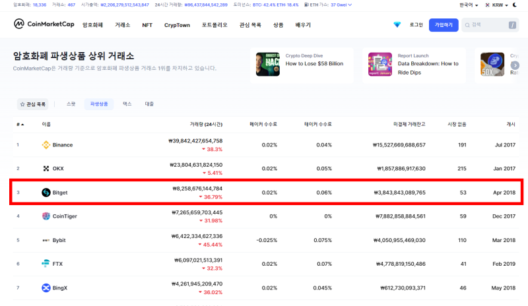Click 거래소 count 467 in top bar
Viewport: 528px width, 306px height.
[x=71, y=5]
